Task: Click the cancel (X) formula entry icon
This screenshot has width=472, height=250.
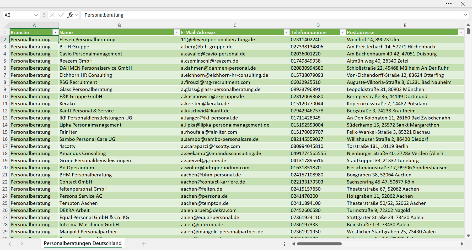Action: click(52, 15)
